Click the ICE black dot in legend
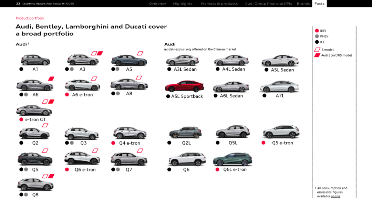 point(317,42)
